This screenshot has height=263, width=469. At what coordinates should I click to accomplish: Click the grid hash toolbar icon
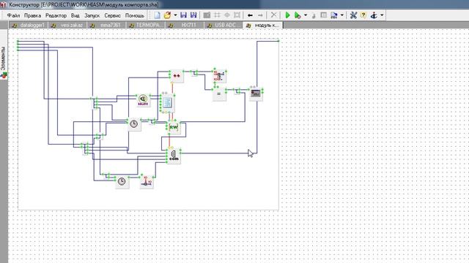click(x=217, y=15)
